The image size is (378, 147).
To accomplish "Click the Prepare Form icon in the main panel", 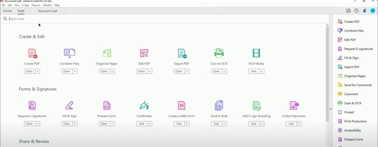I will click(107, 105).
